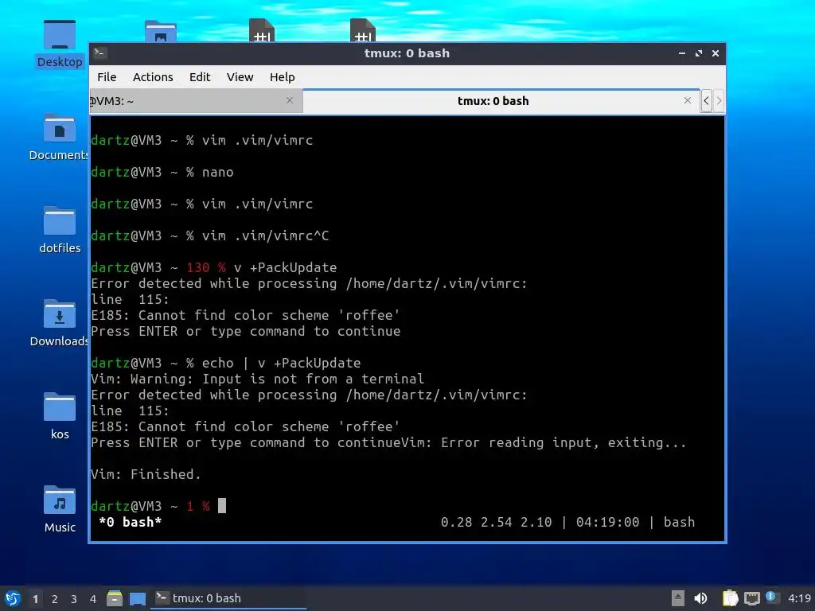Select the Pictures folder icon behind the window
The height and width of the screenshot is (611, 815).
pos(161,31)
